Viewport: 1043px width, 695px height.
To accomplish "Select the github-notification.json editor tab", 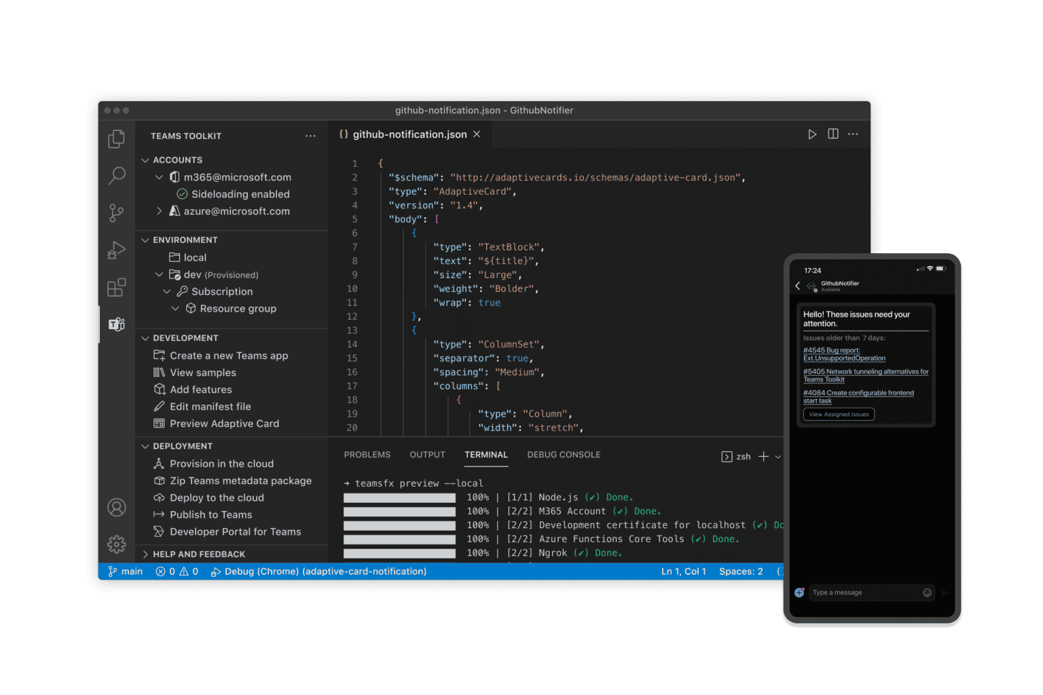I will (x=409, y=134).
